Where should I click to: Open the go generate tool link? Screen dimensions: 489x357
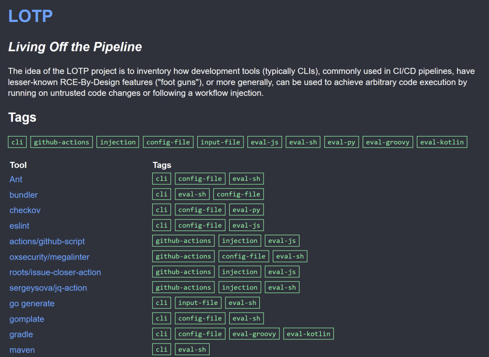pos(32,304)
